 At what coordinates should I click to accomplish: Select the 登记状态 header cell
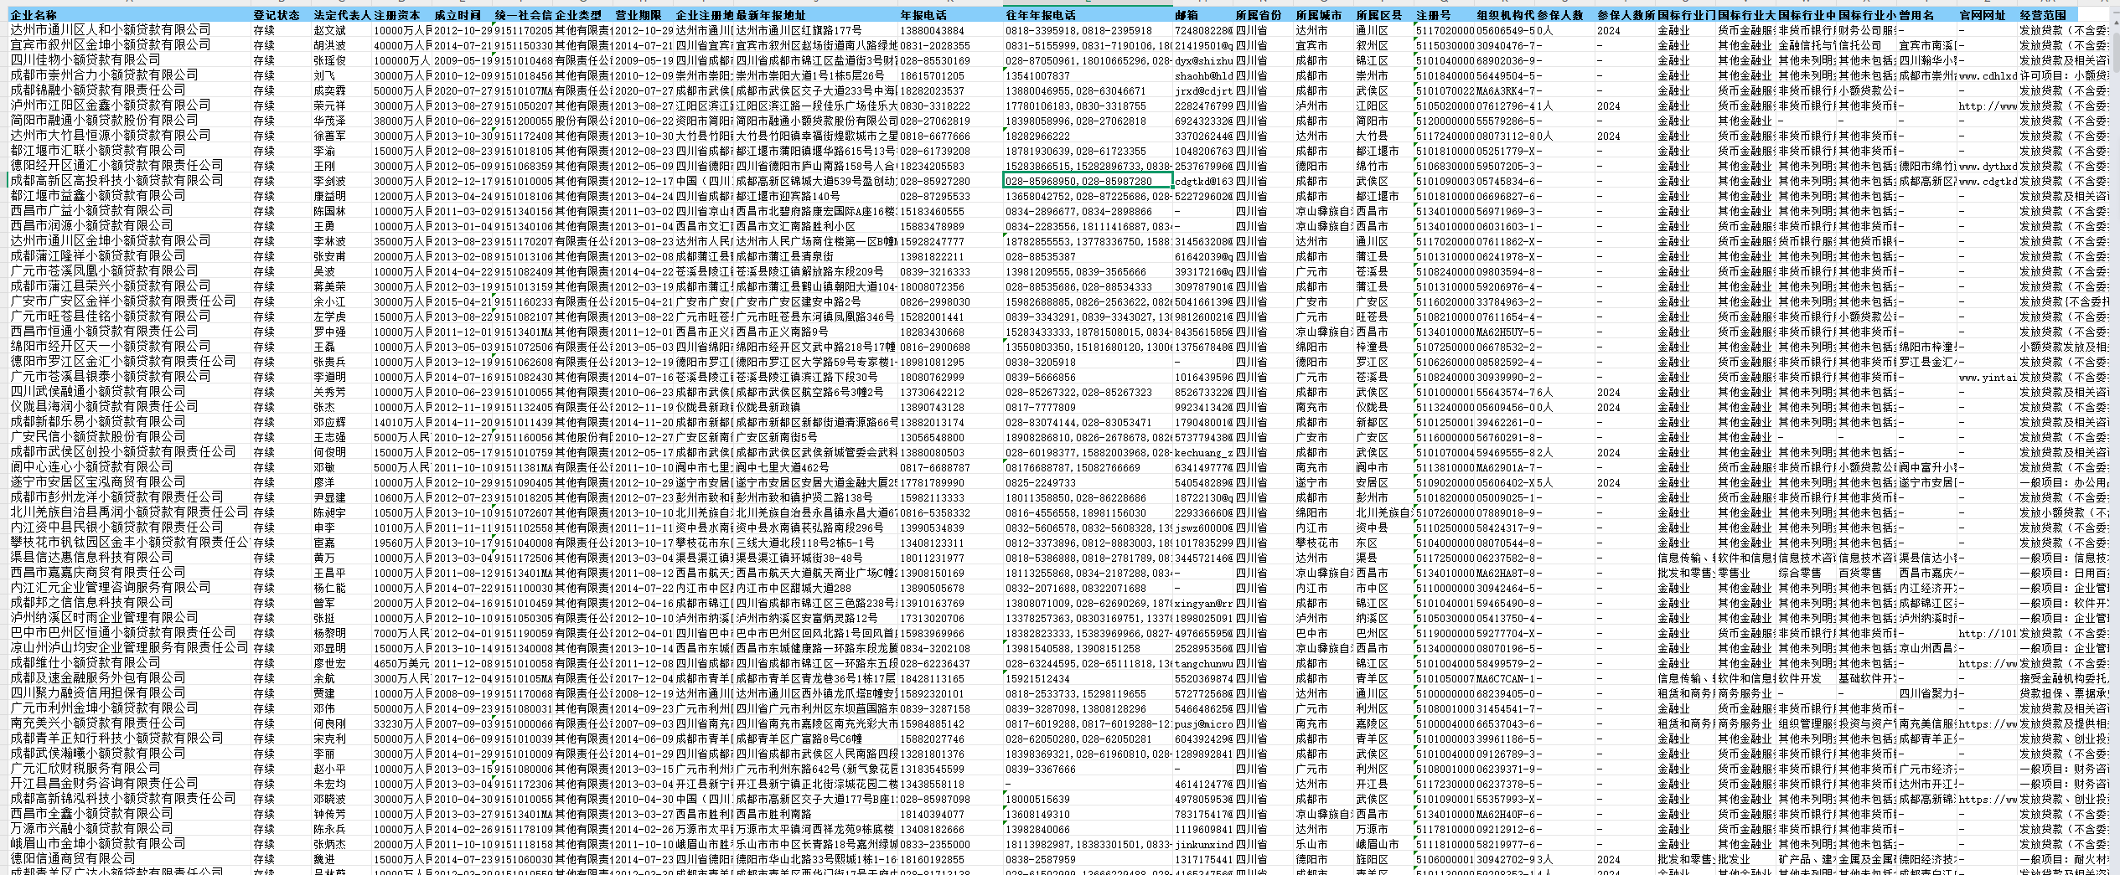click(x=276, y=15)
